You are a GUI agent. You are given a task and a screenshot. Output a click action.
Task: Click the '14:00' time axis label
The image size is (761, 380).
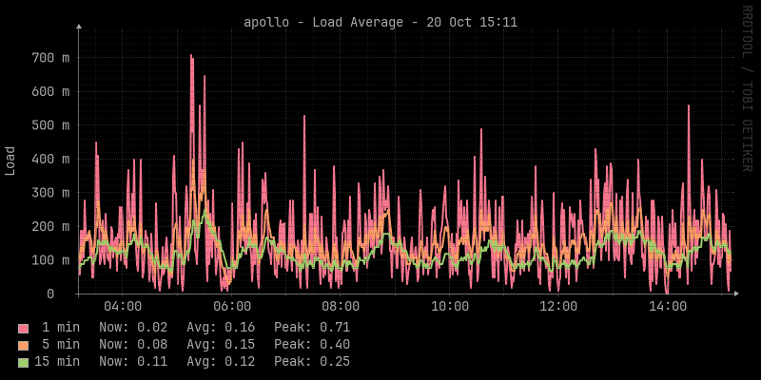point(668,307)
